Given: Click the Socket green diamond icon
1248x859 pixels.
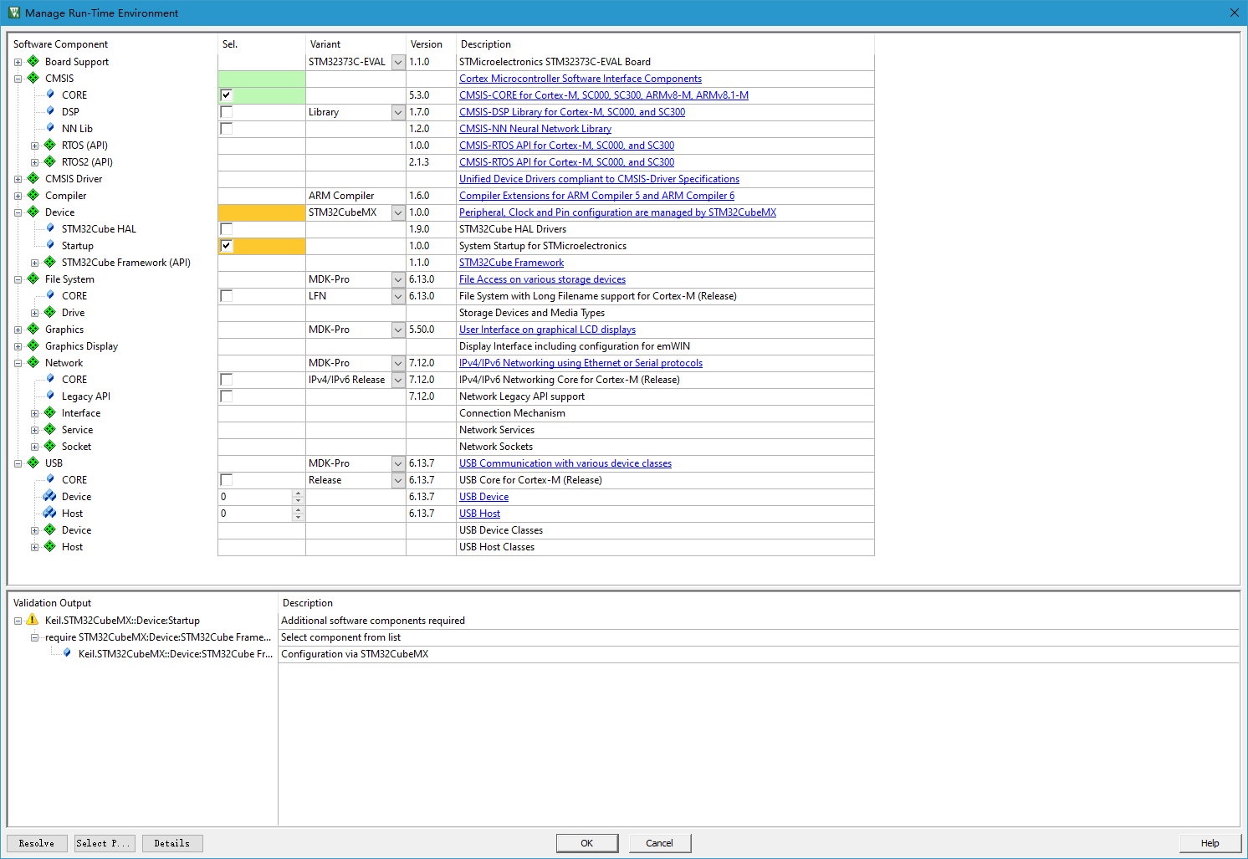Looking at the screenshot, I should click(50, 446).
